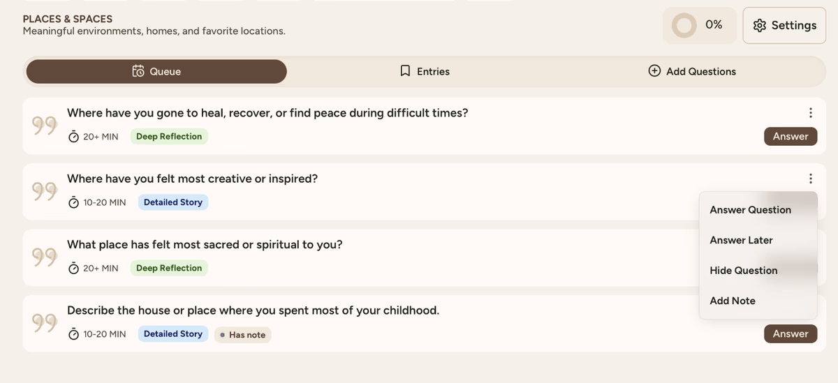Click the plus-circle icon beside Add Questions
The height and width of the screenshot is (383, 838).
click(x=654, y=71)
